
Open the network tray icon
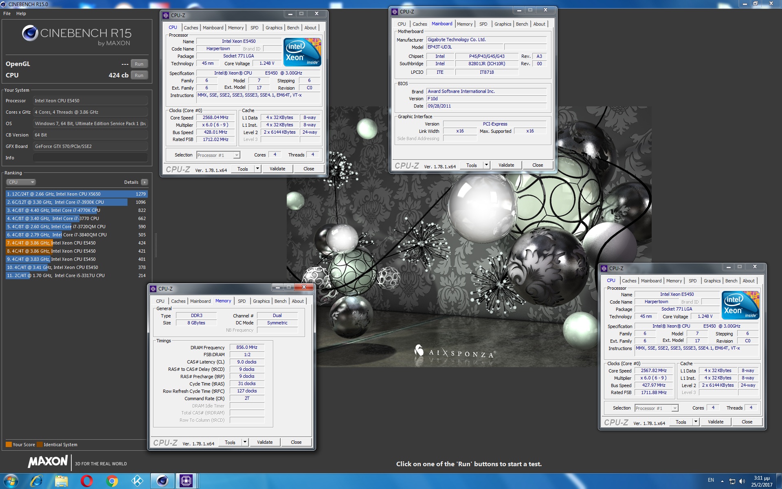(732, 481)
